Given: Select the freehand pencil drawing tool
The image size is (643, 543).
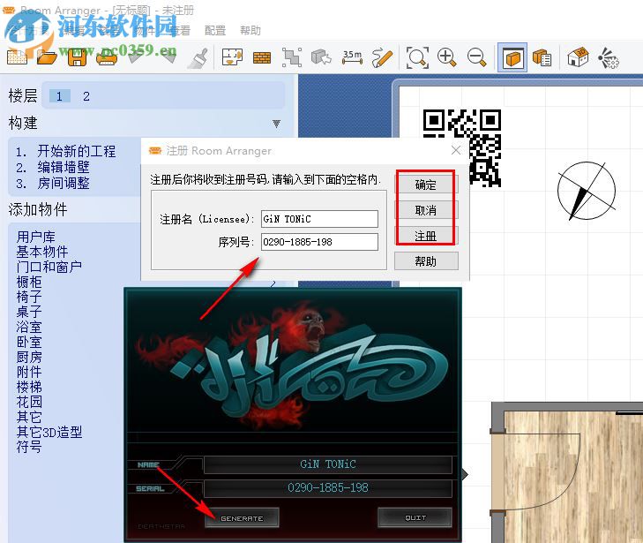Looking at the screenshot, I should click(x=382, y=57).
